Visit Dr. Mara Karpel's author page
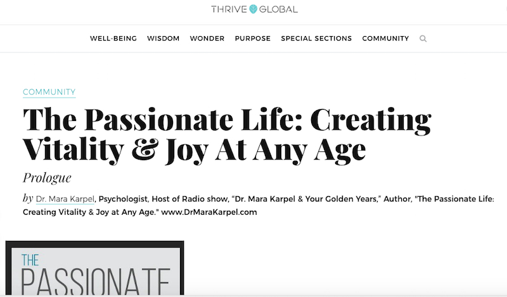 pos(65,199)
